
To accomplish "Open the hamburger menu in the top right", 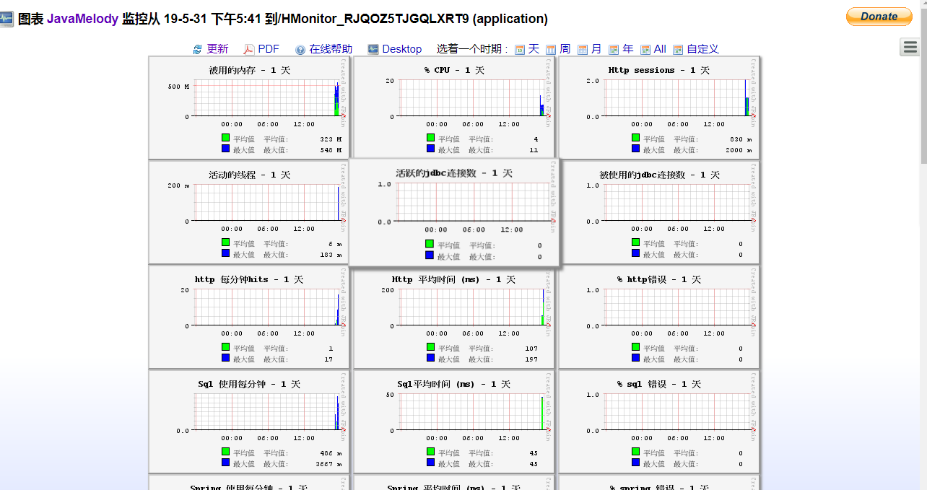I will (911, 46).
